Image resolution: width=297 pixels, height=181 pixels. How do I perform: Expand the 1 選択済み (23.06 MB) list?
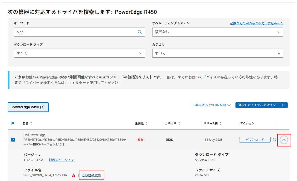pos(211,105)
